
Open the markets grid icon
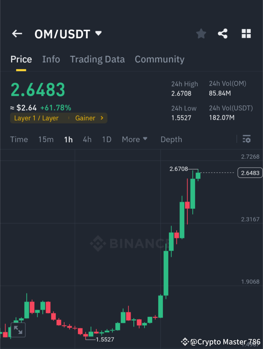tap(246, 34)
